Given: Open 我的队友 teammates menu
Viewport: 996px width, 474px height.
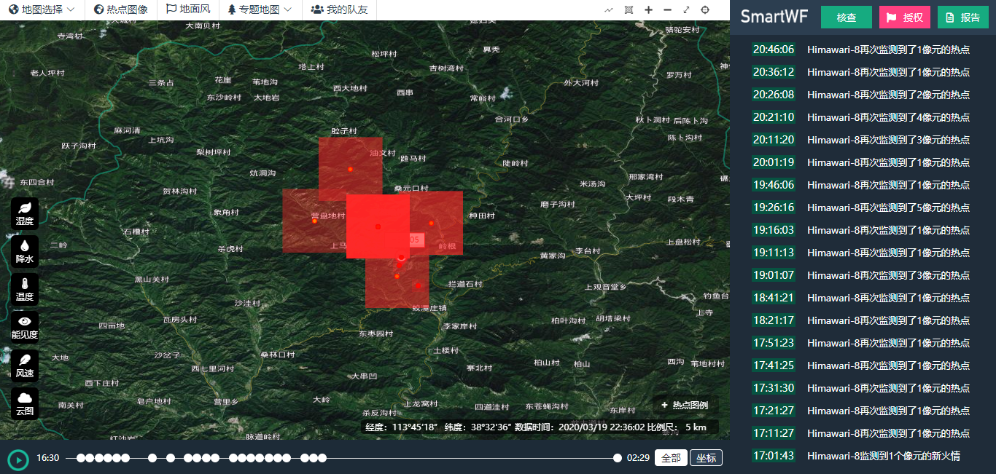Looking at the screenshot, I should click(339, 9).
